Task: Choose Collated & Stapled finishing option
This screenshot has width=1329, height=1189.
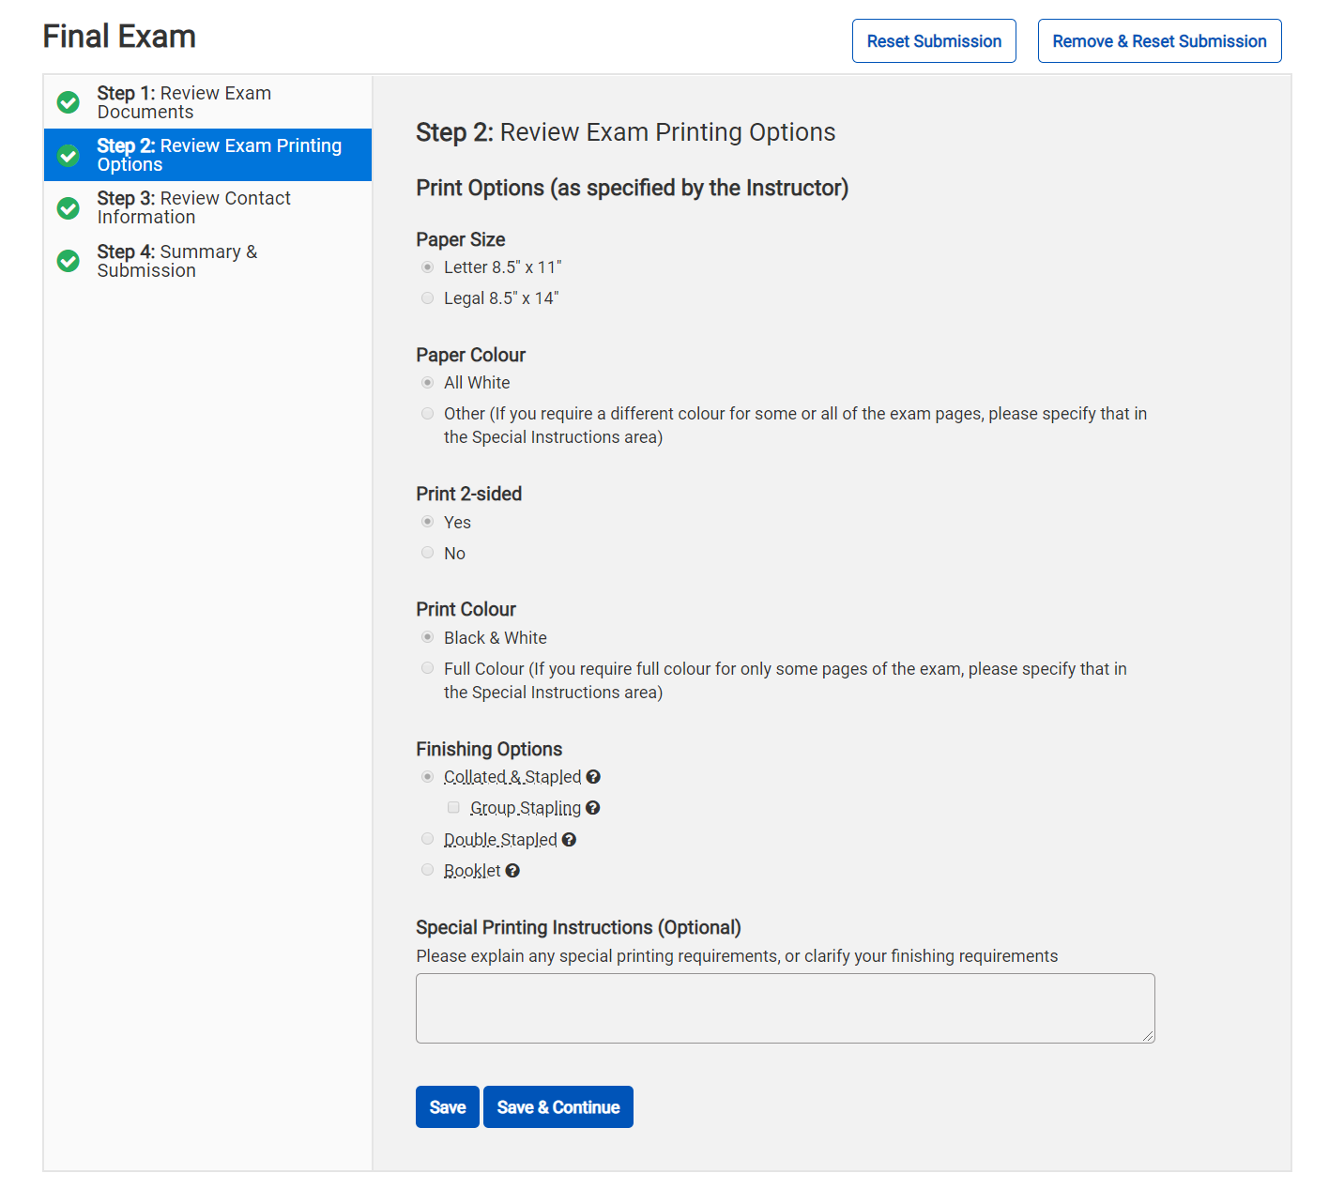Action: [x=428, y=777]
